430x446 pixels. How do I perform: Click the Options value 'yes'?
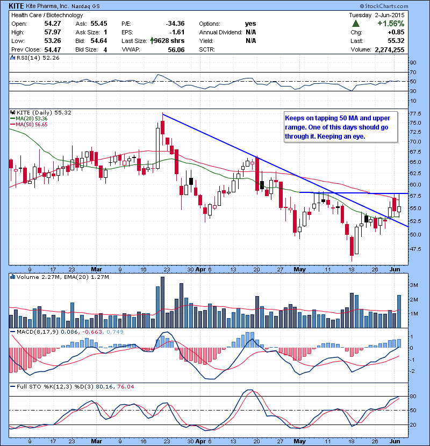250,24
